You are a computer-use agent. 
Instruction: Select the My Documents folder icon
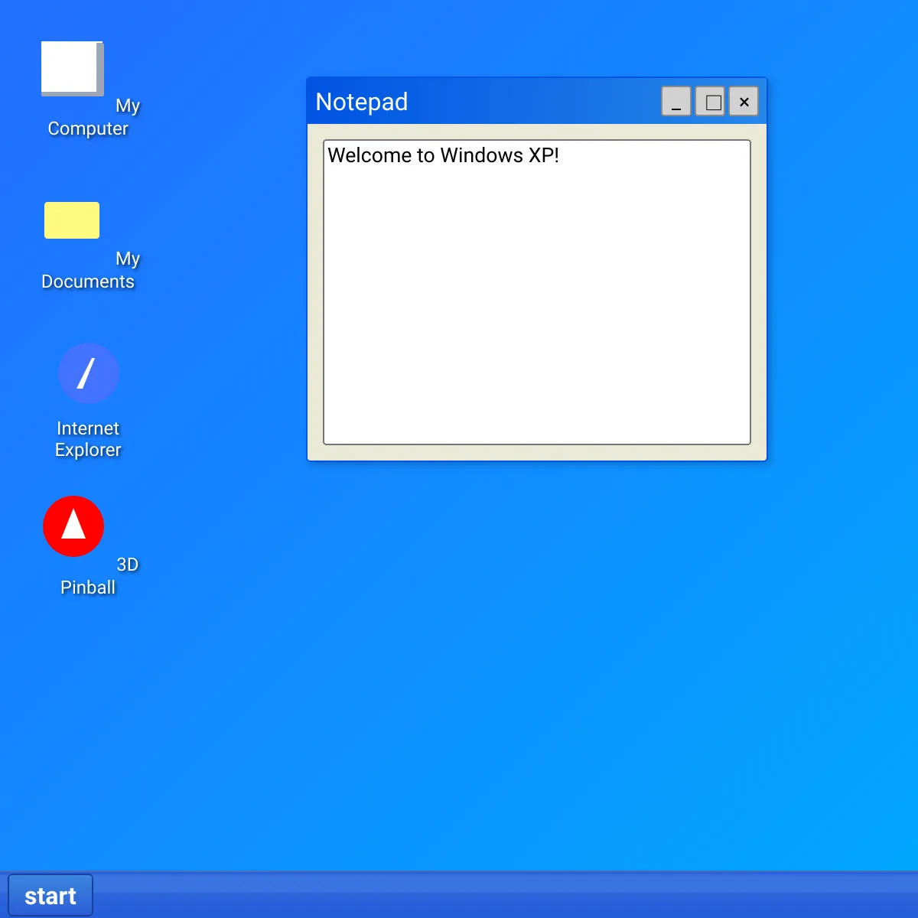click(72, 220)
